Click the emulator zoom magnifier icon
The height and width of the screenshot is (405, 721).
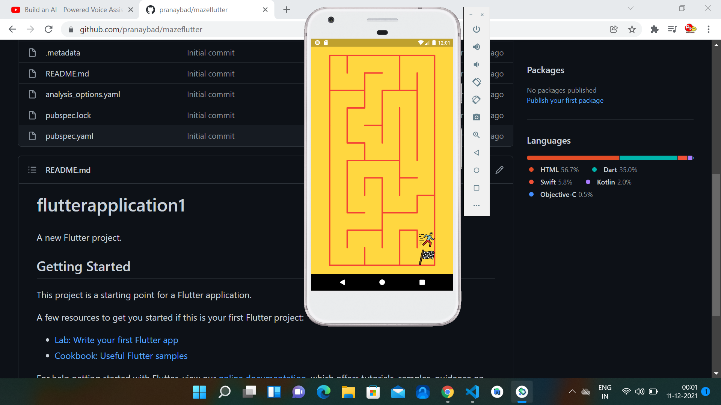(x=476, y=135)
